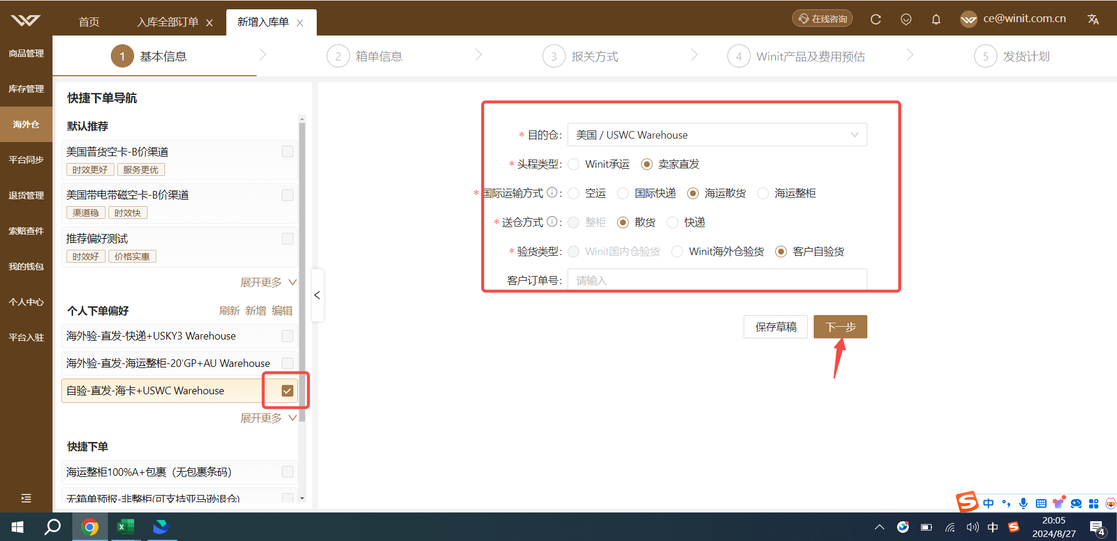Screen dimensions: 1117x541
Task: Select 空运 transport radio
Action: pyautogui.click(x=574, y=193)
